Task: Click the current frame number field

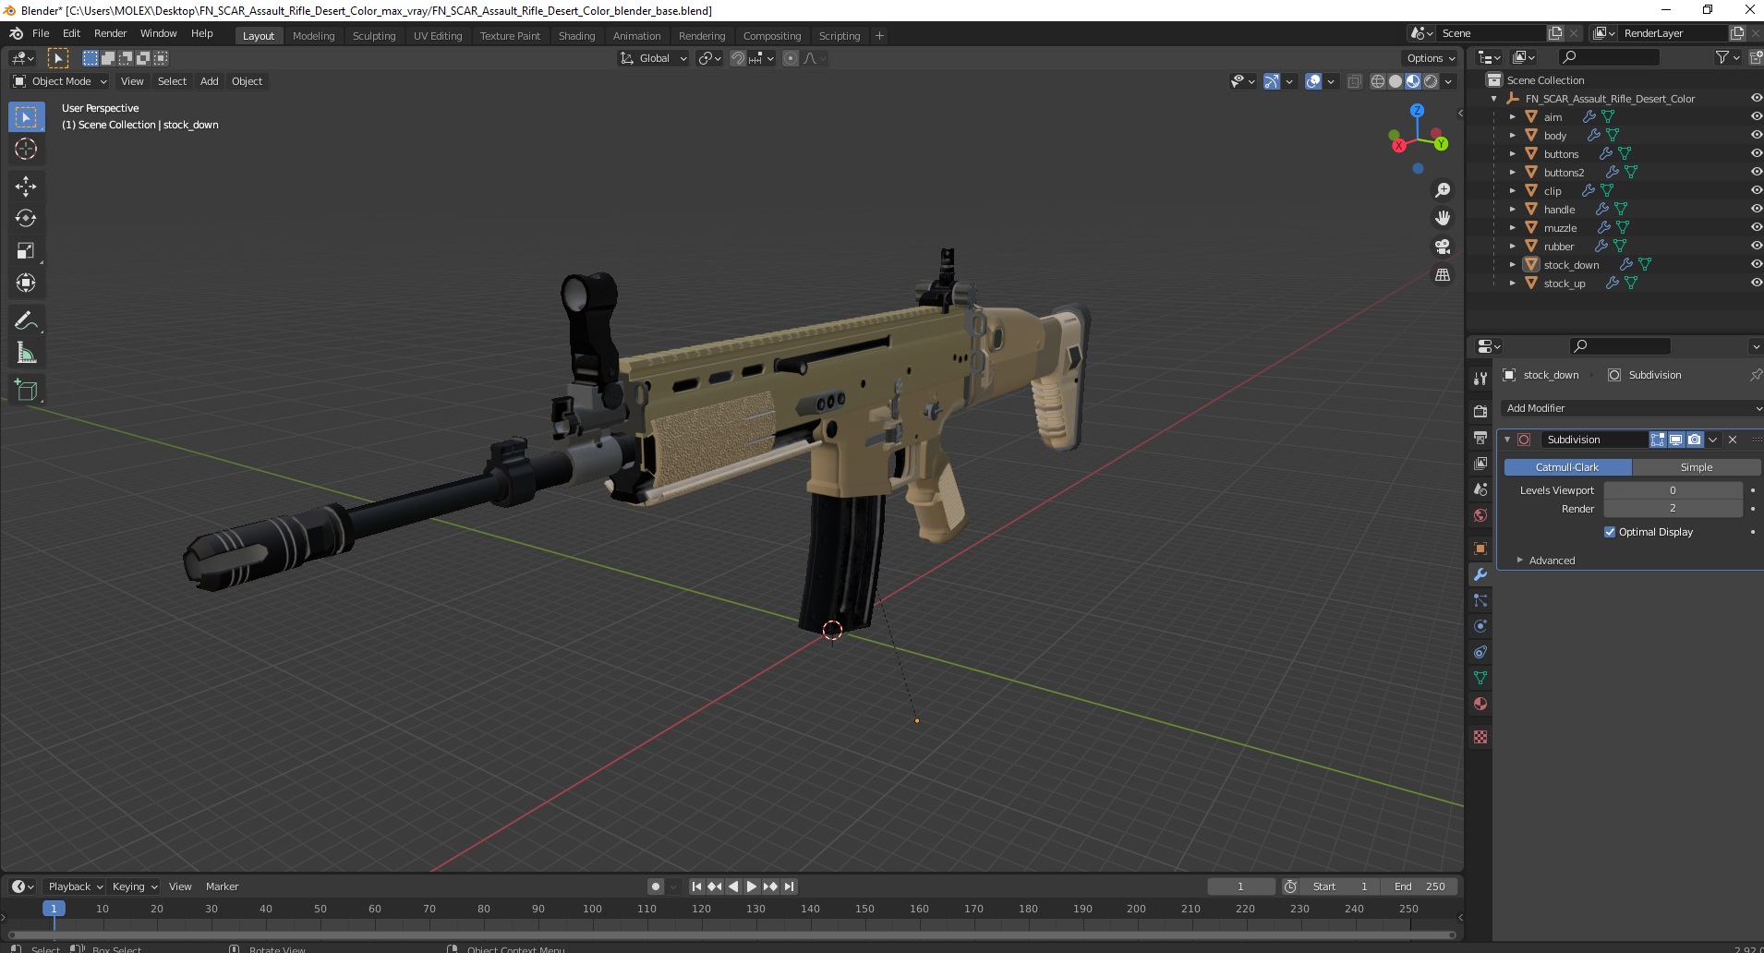Action: pyautogui.click(x=1240, y=887)
